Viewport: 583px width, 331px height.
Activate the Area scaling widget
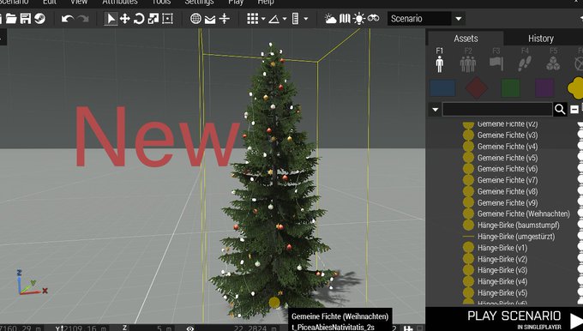tap(168, 19)
